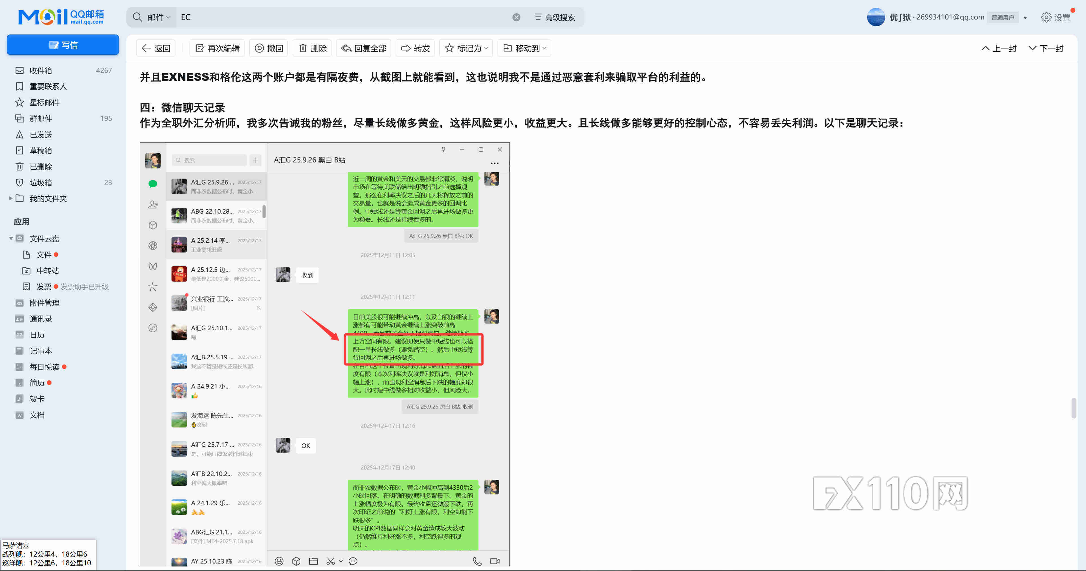Go to 上一封 previous email

point(999,48)
